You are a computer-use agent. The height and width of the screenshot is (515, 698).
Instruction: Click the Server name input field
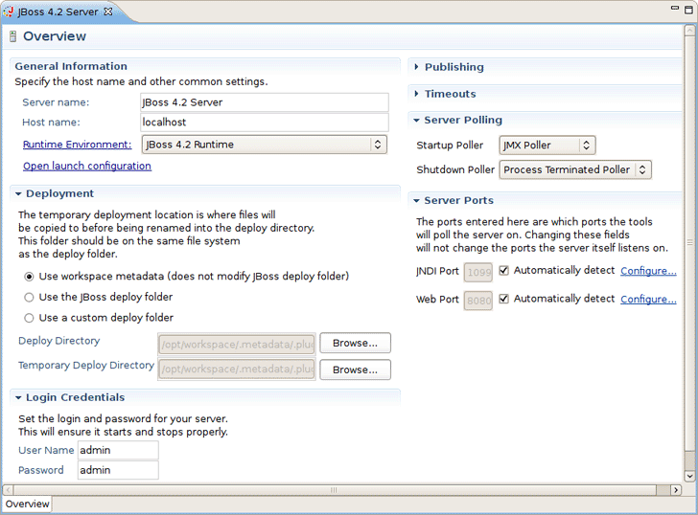click(264, 102)
